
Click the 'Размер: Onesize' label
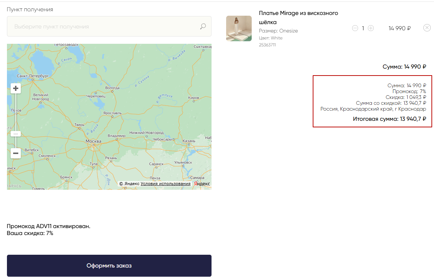click(278, 31)
